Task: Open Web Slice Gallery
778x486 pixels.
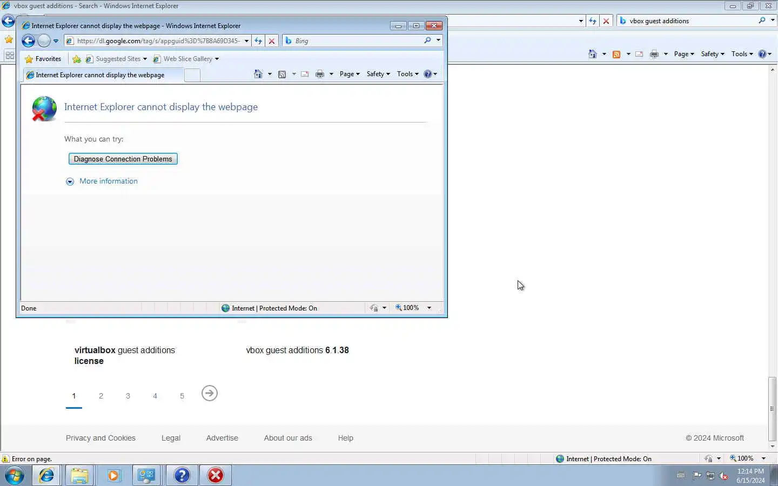Action: (x=186, y=59)
